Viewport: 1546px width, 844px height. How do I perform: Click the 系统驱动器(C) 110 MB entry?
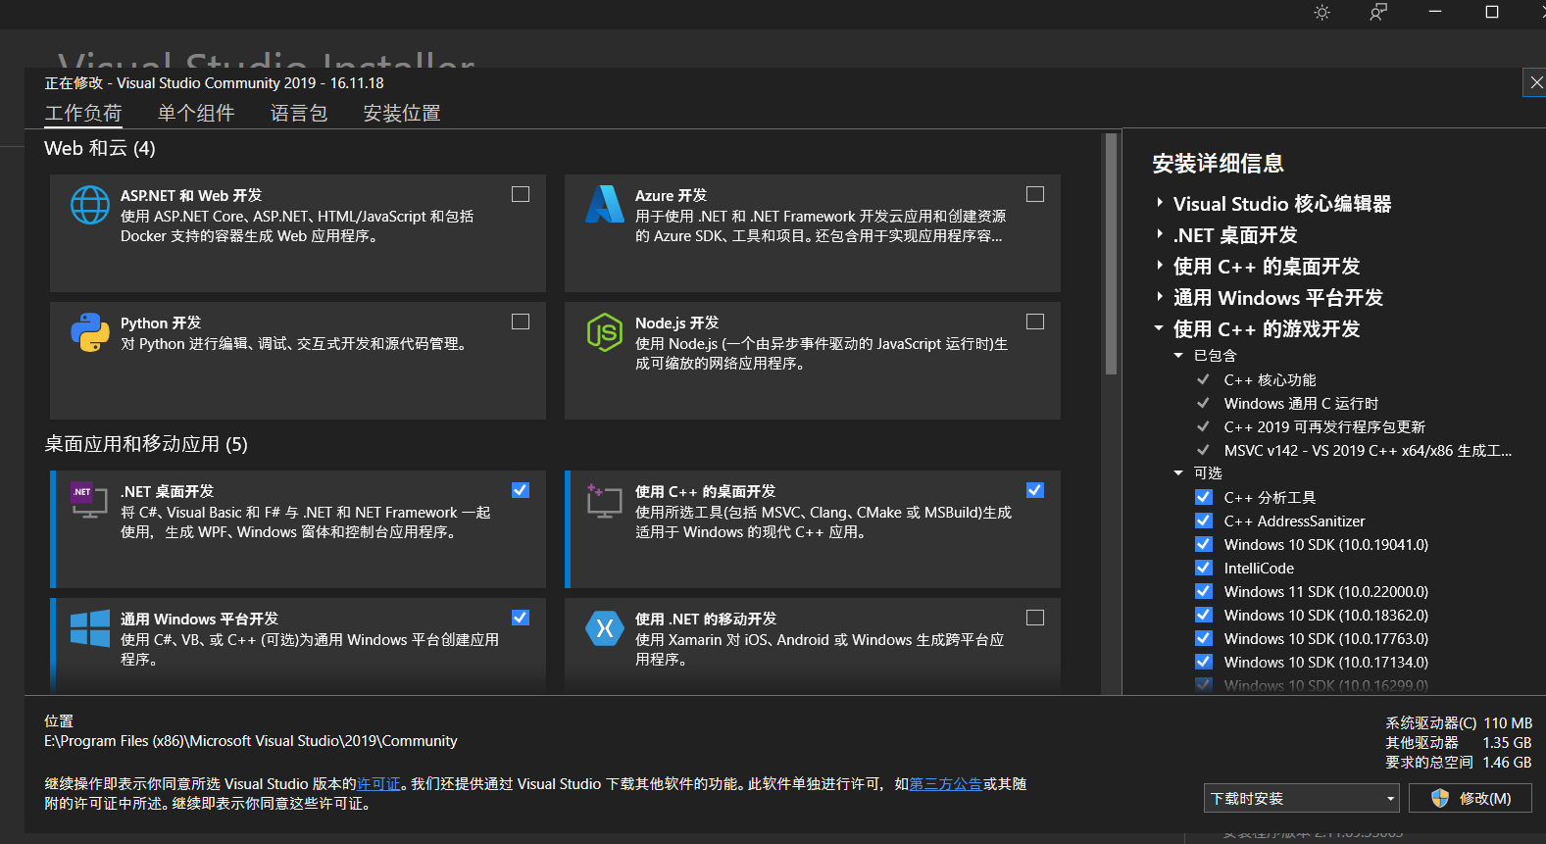pos(1458,722)
